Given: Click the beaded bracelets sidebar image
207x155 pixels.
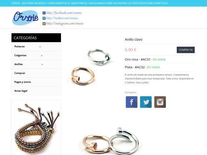Looking at the screenshot, I should pyautogui.click(x=36, y=127).
